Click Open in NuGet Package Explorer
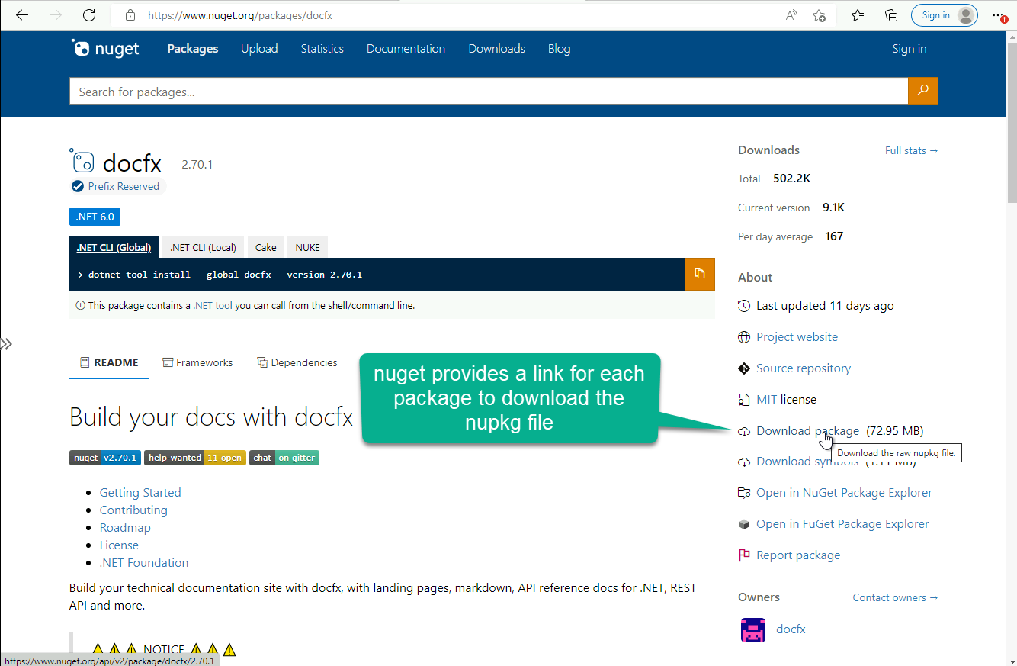Screen dimensions: 1017x666 click(844, 493)
